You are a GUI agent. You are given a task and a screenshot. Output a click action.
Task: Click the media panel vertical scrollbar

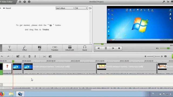[x=90, y=27]
